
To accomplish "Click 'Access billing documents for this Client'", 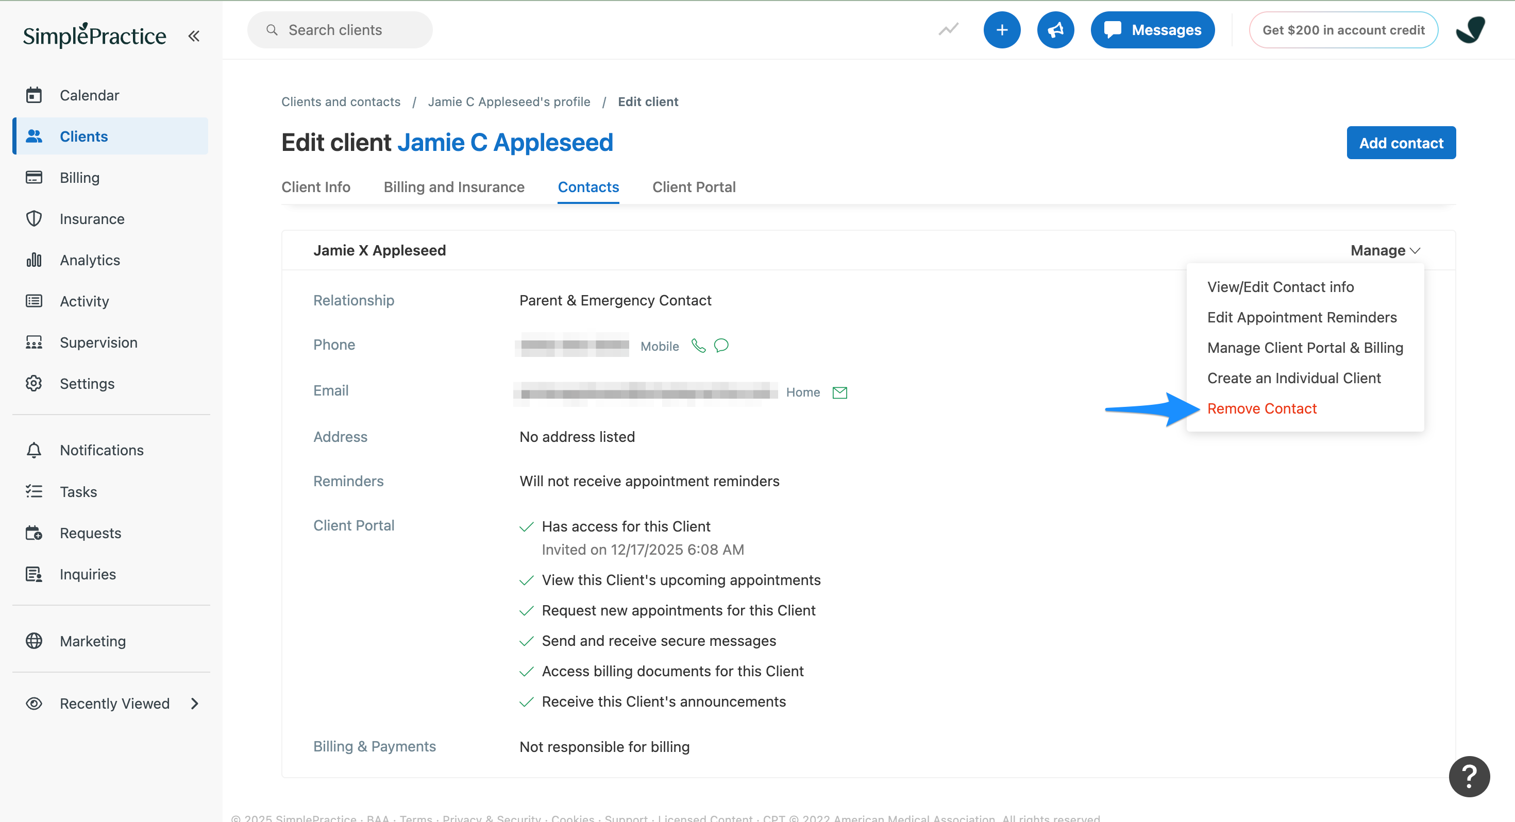I will pyautogui.click(x=672, y=672).
